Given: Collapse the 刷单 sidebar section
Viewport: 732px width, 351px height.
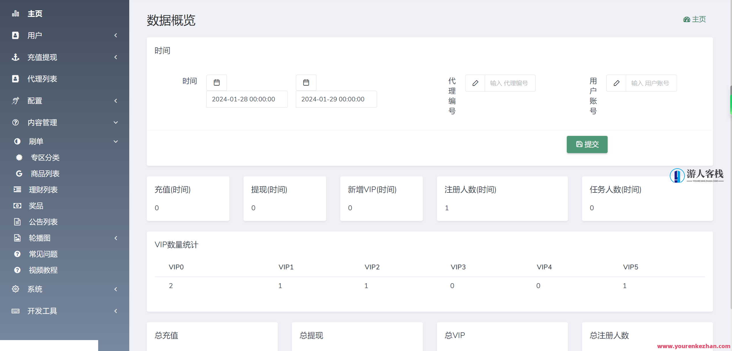Looking at the screenshot, I should coord(116,141).
